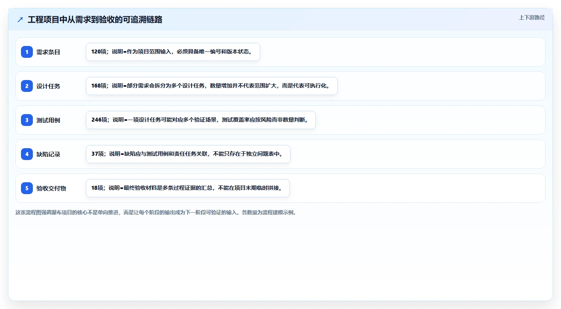Click the 246项 description box

pos(201,120)
